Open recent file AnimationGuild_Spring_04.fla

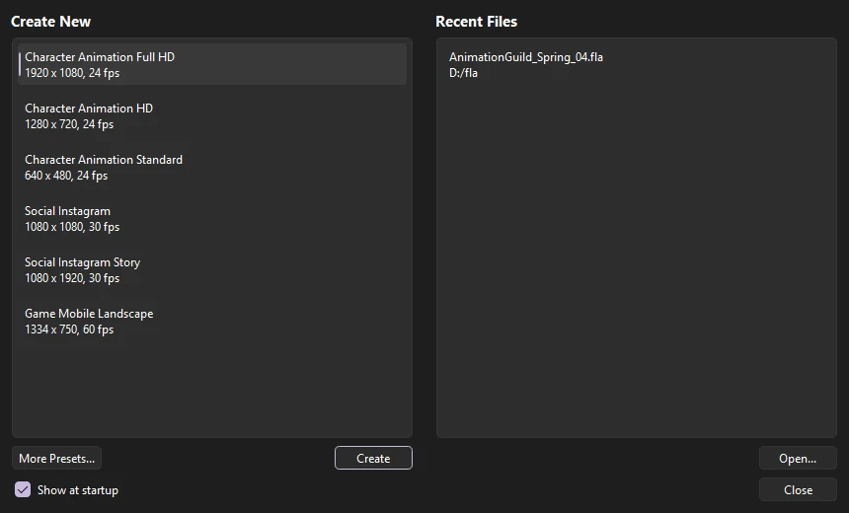[x=636, y=64]
